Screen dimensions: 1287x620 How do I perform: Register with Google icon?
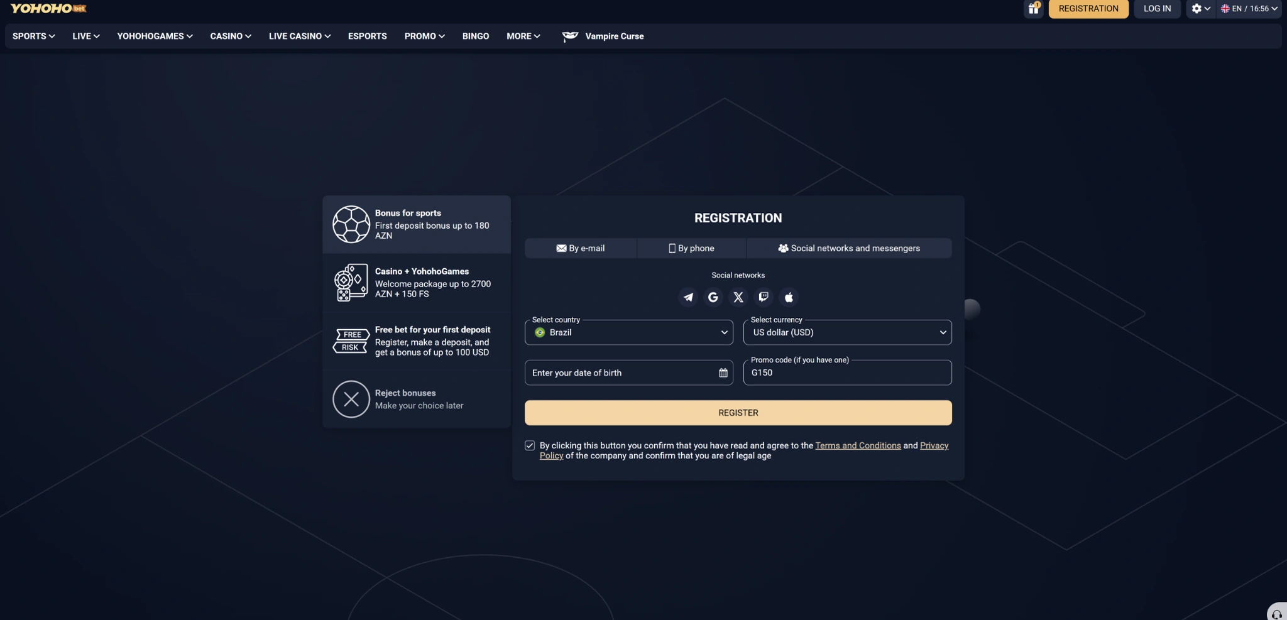coord(713,297)
